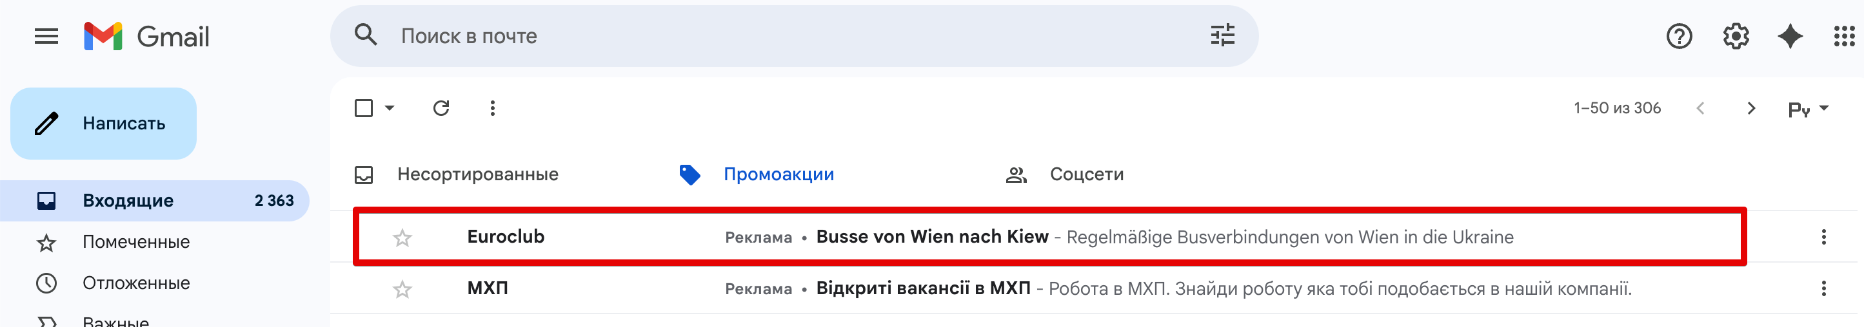
Task: Tick the select-all checkbox
Action: click(x=364, y=108)
